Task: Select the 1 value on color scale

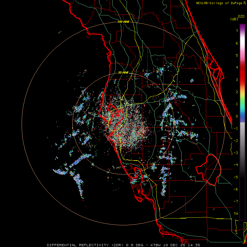Action: pos(237,104)
